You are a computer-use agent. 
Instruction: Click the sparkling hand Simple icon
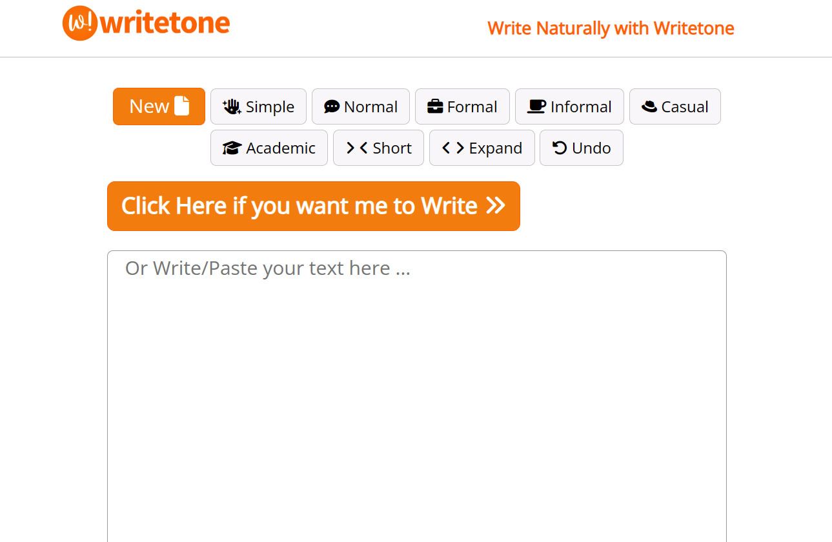pos(232,107)
